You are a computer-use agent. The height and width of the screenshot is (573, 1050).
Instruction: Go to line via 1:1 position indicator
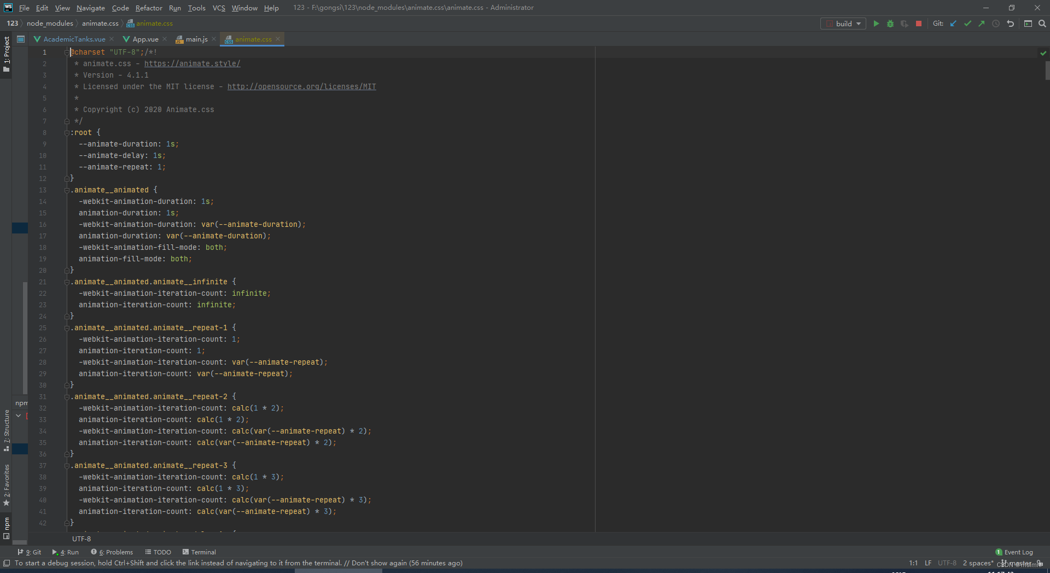pos(913,563)
